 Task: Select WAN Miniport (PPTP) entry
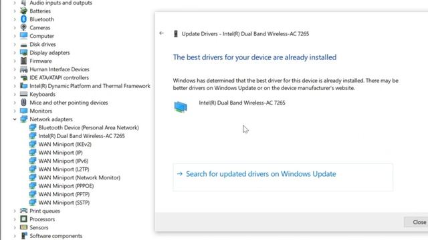(x=64, y=194)
